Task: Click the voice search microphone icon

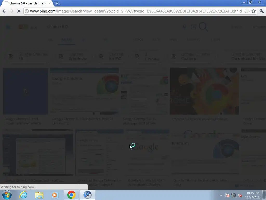Action: (184, 27)
